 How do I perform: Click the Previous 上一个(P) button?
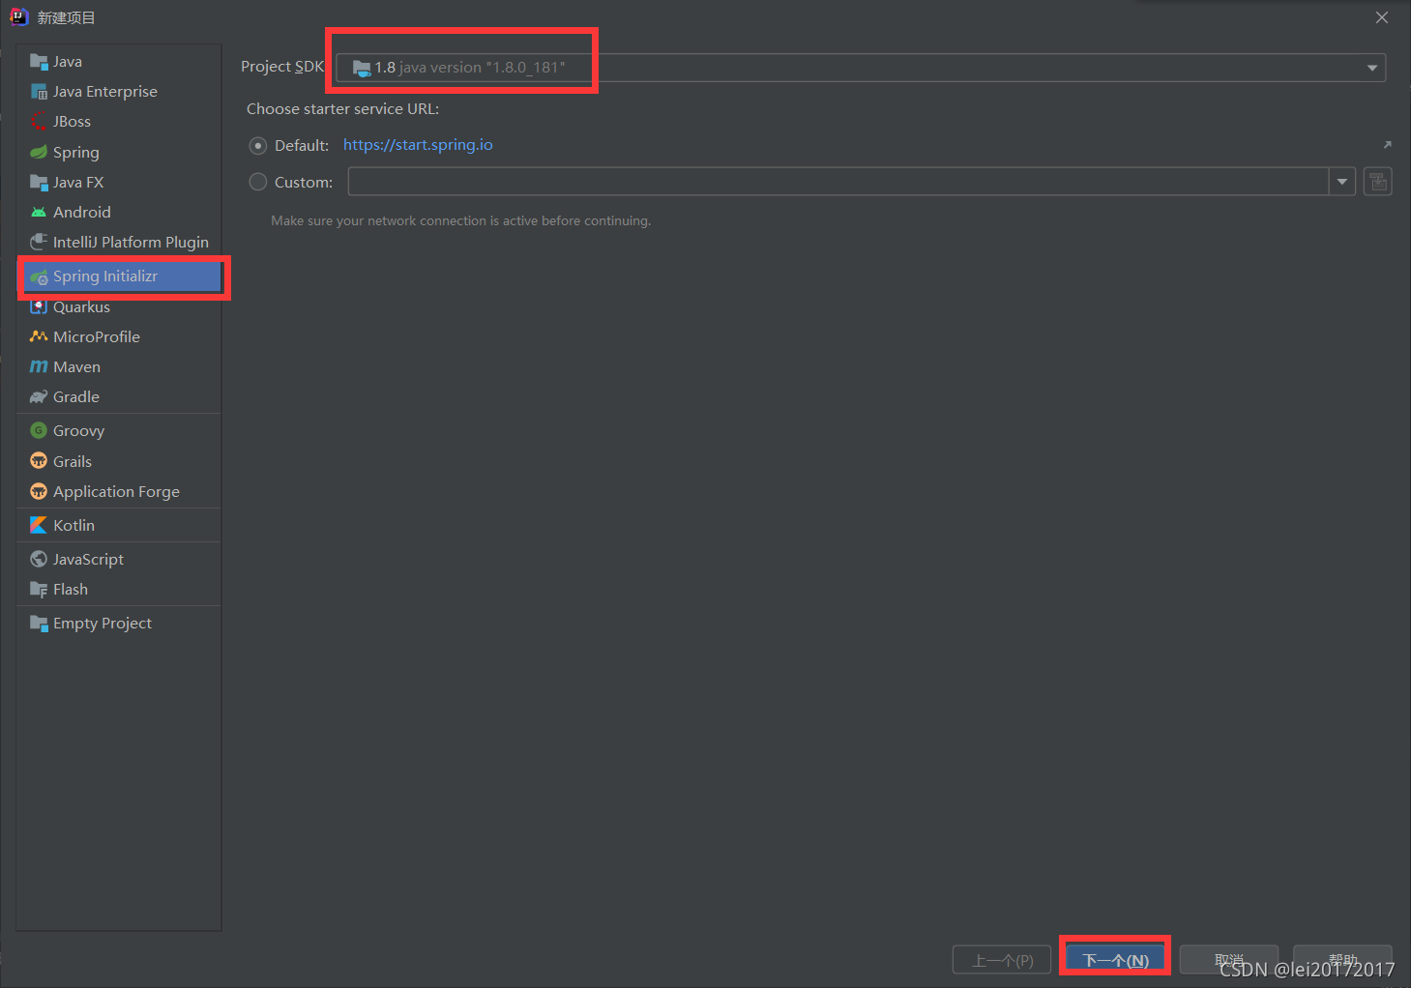tap(1002, 960)
